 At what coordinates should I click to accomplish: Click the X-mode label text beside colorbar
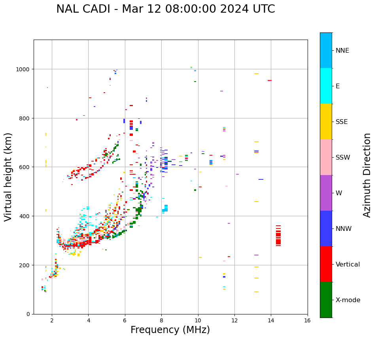tap(348, 300)
